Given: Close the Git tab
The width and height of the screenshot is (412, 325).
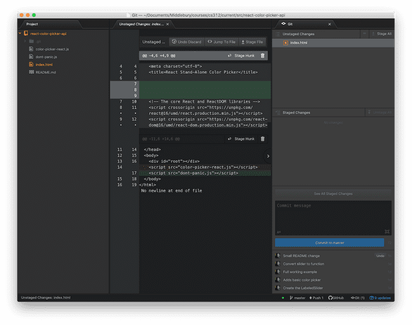Looking at the screenshot, I should coord(330,24).
